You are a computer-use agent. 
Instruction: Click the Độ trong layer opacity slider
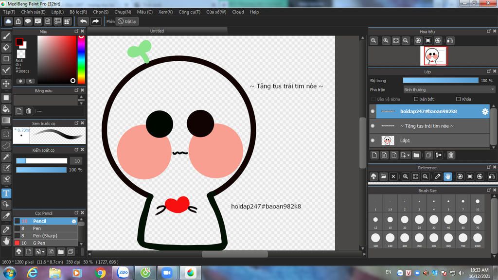tap(441, 81)
